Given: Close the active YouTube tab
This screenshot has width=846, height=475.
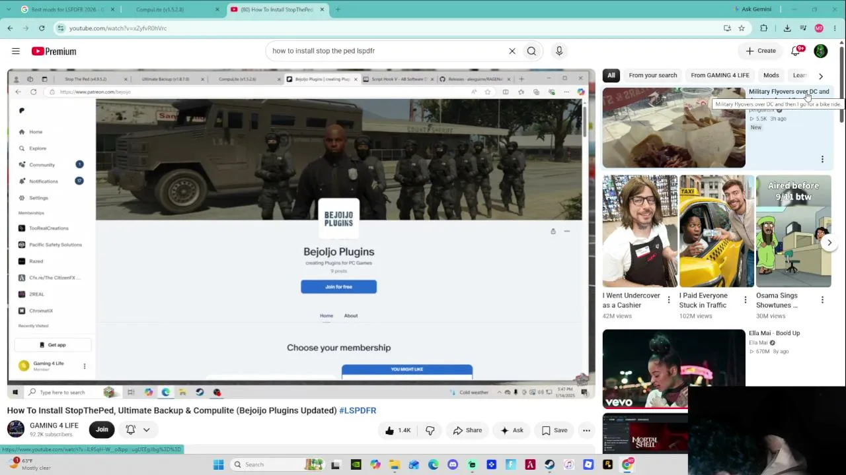Looking at the screenshot, I should (322, 9).
